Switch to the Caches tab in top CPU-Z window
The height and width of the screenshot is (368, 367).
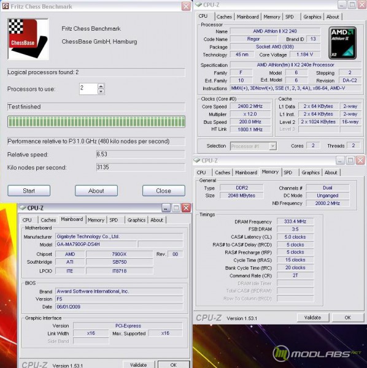click(x=224, y=17)
